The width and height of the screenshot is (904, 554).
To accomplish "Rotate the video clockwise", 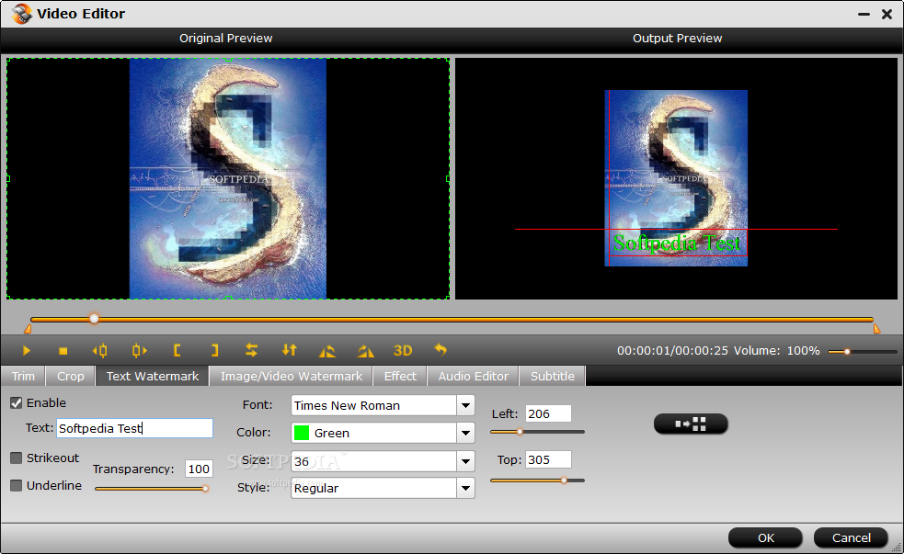I will coord(365,351).
